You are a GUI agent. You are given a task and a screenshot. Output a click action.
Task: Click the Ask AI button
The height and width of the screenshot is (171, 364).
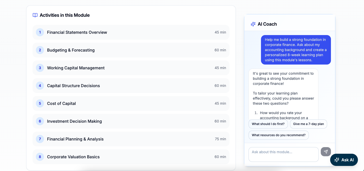(344, 160)
